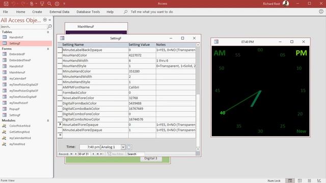Image resolution: width=326 pixels, height=183 pixels.
Task: Go to first record in SettingF navigator
Action: click(x=71, y=154)
